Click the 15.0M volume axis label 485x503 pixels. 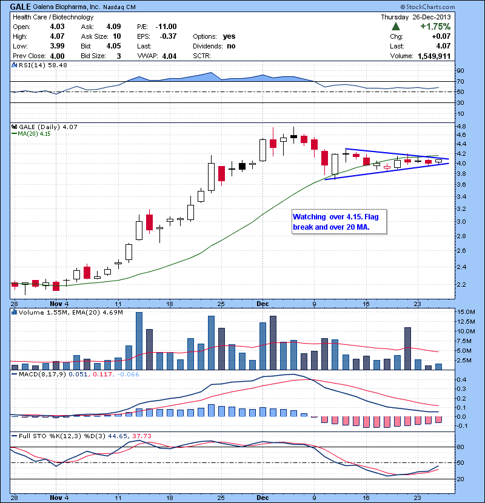pos(466,312)
